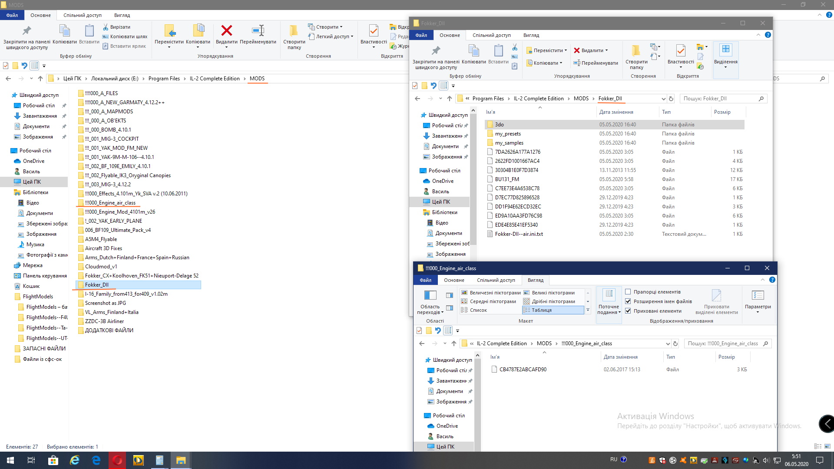
Task: Click the refresh icon beside Fokker_DII address bar
Action: tap(671, 99)
